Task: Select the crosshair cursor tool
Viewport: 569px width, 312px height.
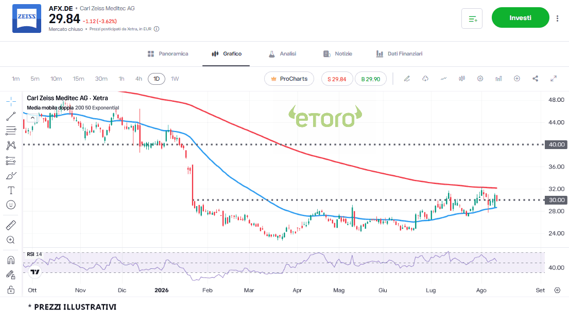Action: point(11,101)
